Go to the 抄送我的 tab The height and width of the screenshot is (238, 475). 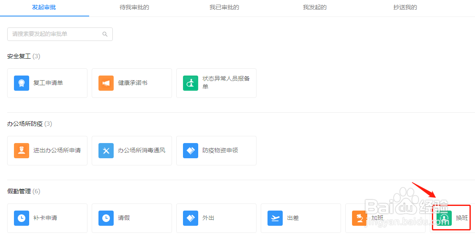click(x=405, y=8)
